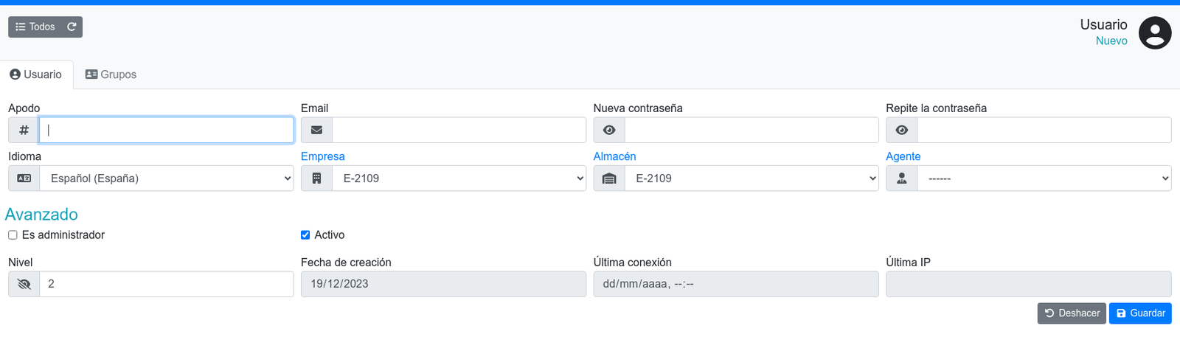Click the Almacén label link
Image resolution: width=1180 pixels, height=337 pixels.
coord(614,156)
